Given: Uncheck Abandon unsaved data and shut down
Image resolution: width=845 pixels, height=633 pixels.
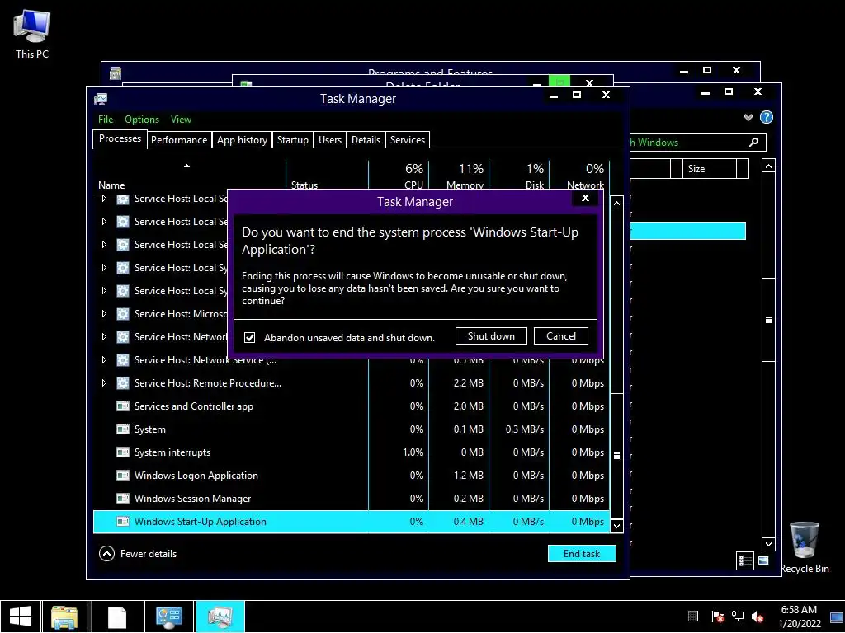Looking at the screenshot, I should (249, 337).
